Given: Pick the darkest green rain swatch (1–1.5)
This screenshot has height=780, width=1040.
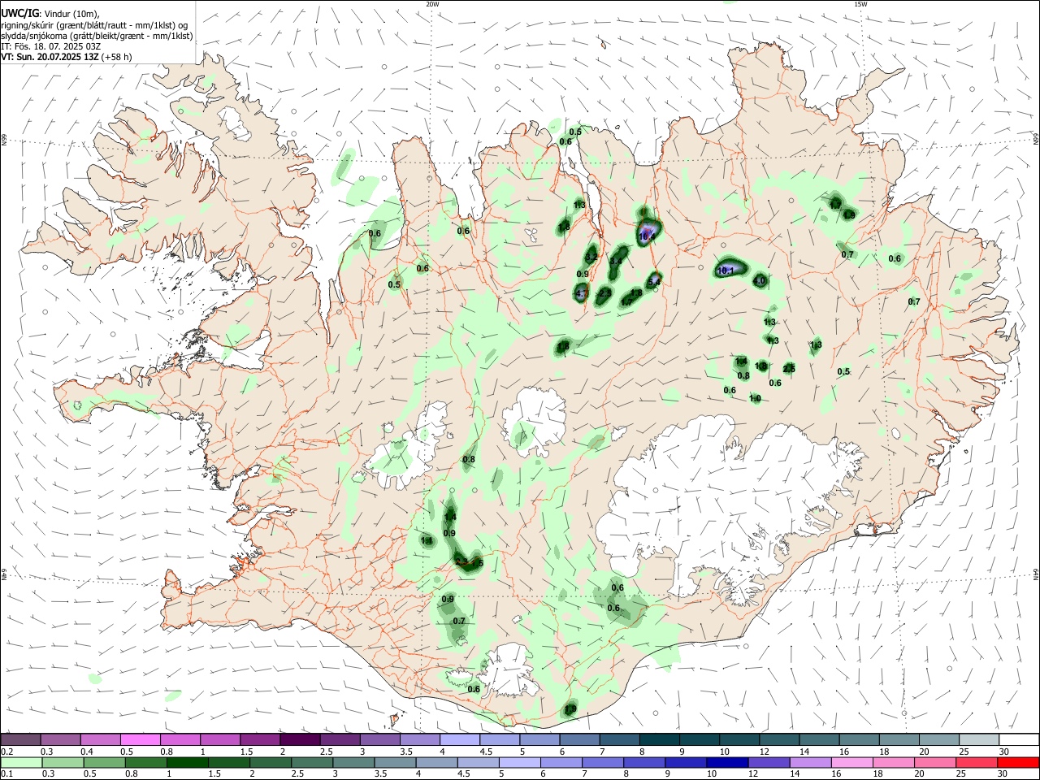Looking at the screenshot, I should (187, 763).
